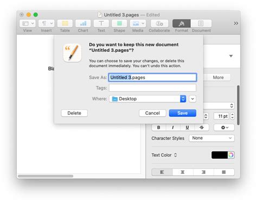Center align the text

183,172
